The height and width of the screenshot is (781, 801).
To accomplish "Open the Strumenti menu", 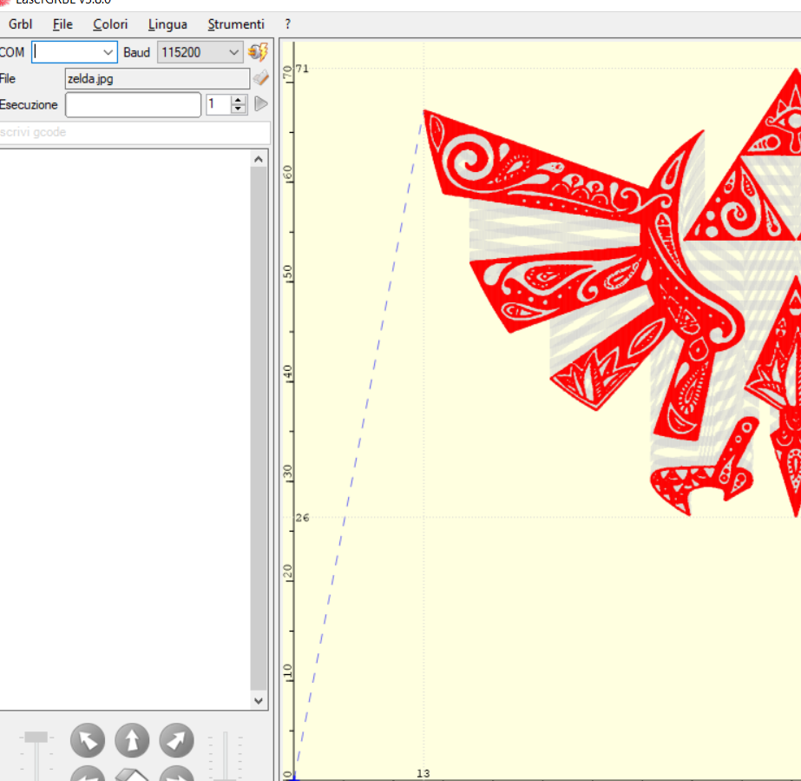I will pos(236,24).
